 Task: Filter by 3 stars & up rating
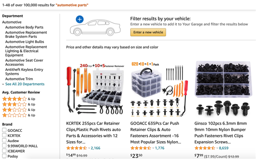coord(19,104)
